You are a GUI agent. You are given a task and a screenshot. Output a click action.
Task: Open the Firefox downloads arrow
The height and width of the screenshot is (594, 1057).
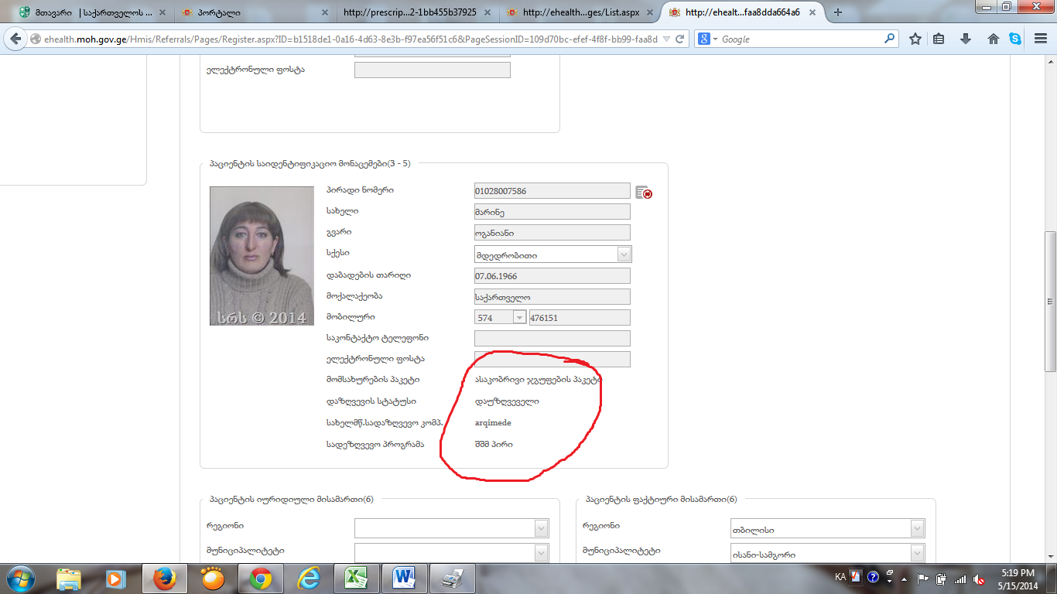point(966,39)
